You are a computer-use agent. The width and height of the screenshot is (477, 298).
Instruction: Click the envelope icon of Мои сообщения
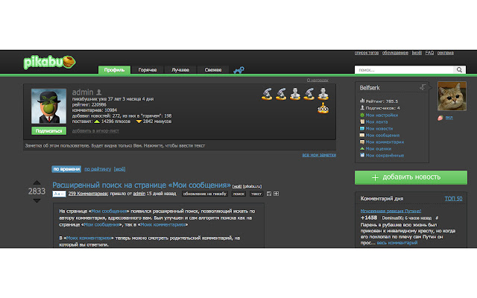coord(362,135)
